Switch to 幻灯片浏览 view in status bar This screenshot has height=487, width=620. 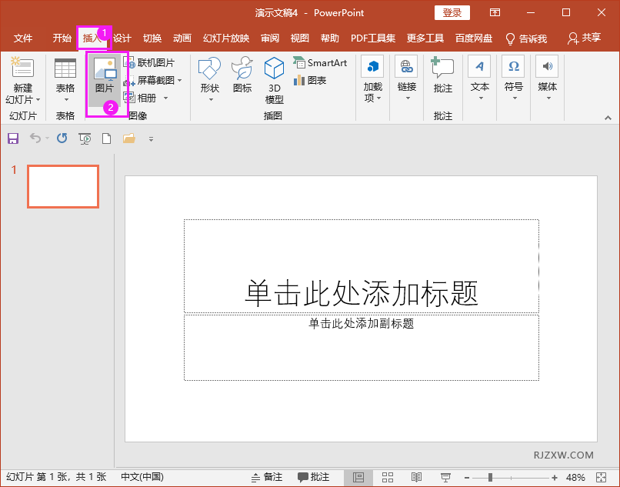click(x=387, y=477)
